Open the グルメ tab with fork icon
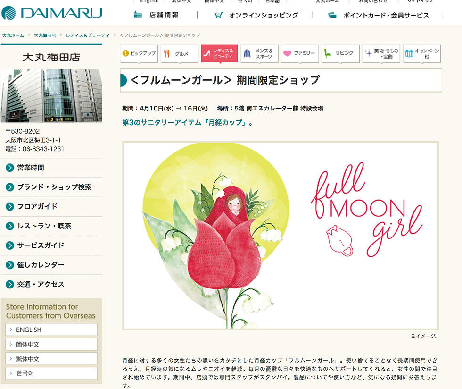The height and width of the screenshot is (389, 462). pos(180,53)
